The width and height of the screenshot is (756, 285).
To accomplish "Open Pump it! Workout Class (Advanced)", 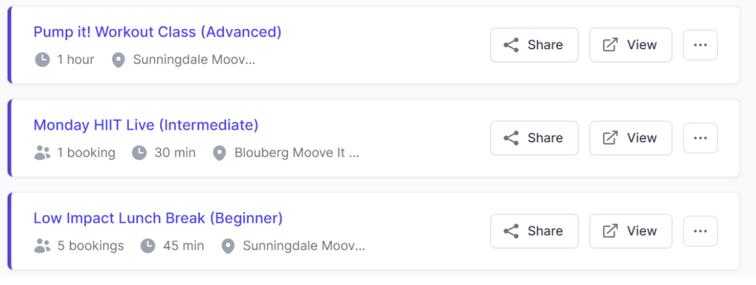I will [x=157, y=32].
